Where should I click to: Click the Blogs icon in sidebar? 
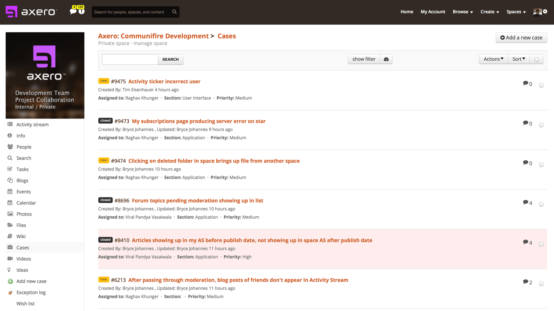10,180
